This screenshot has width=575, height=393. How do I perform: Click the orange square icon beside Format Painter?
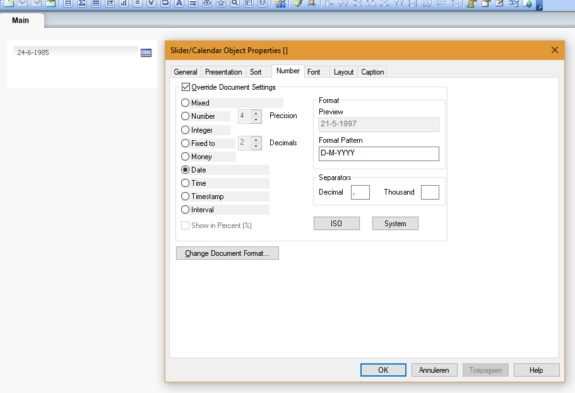(312, 3)
